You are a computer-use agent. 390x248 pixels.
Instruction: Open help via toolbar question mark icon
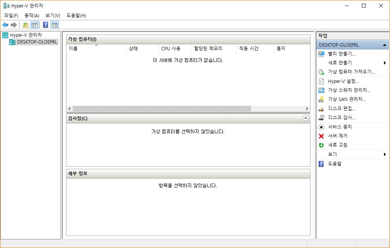pyautogui.click(x=46, y=25)
